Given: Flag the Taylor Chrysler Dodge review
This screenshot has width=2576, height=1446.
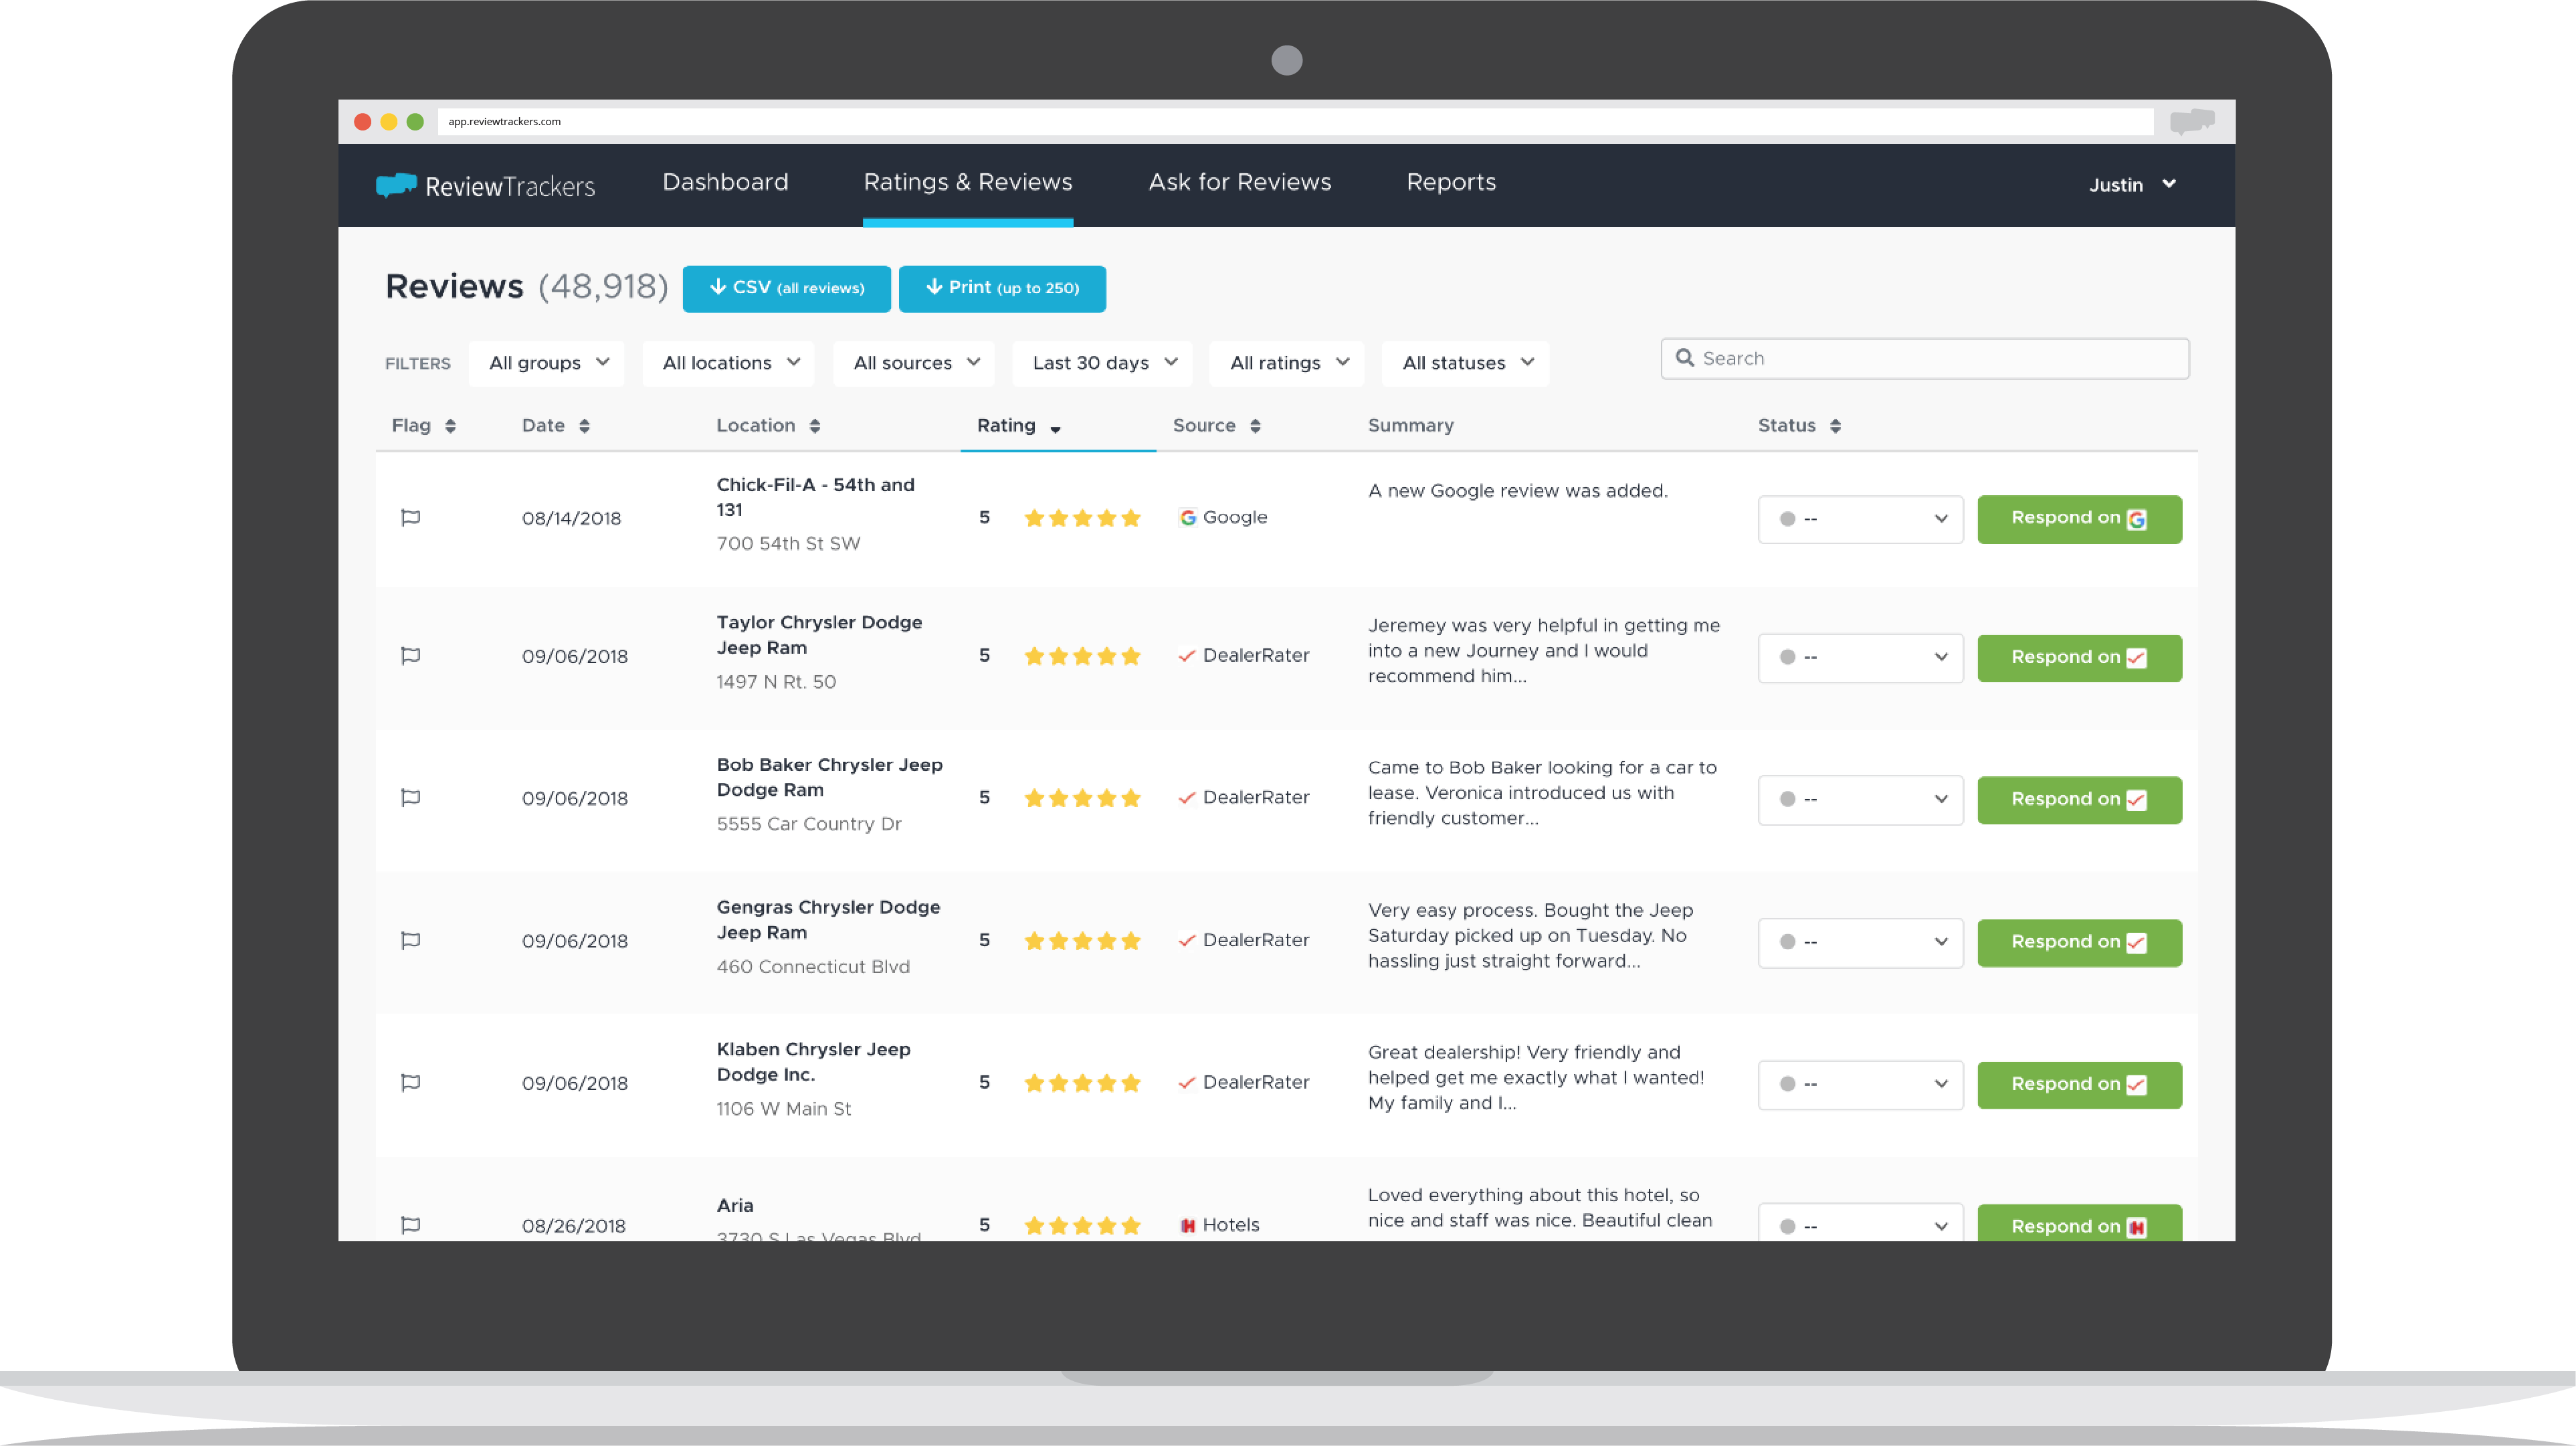Looking at the screenshot, I should pyautogui.click(x=410, y=656).
